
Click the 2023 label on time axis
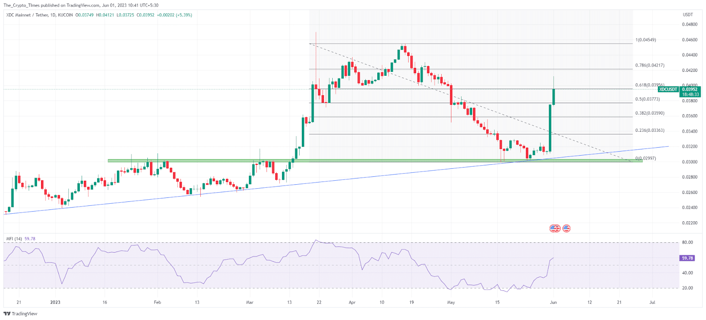(55, 302)
